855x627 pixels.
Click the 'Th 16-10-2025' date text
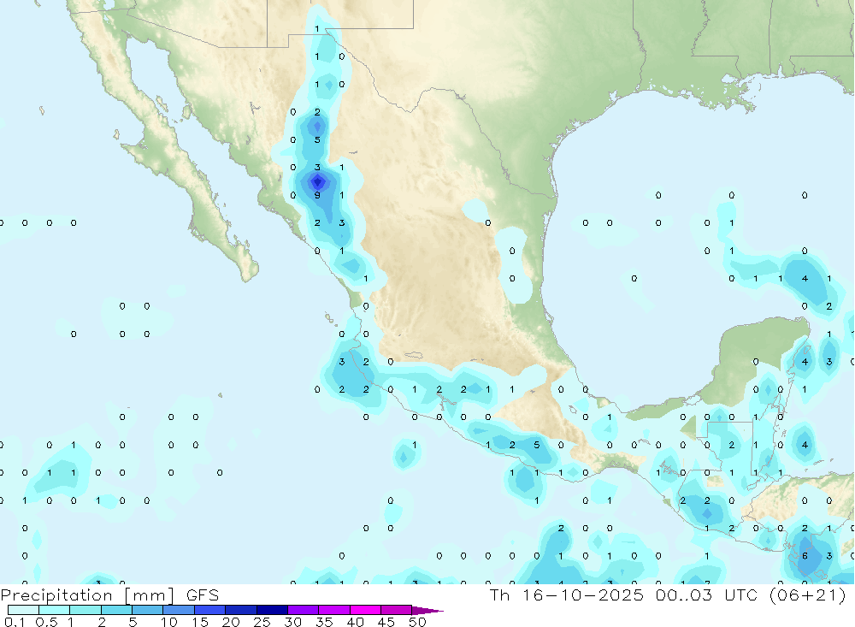(567, 594)
